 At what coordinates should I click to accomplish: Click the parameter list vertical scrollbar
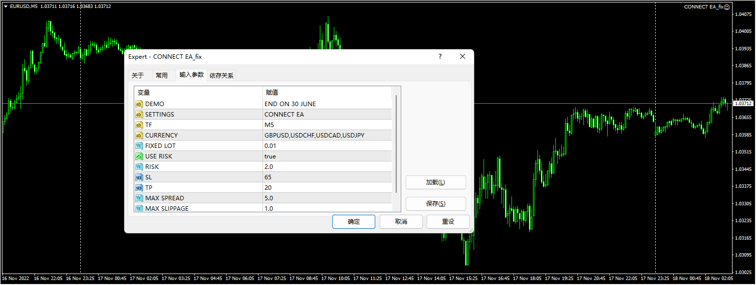tap(397, 144)
